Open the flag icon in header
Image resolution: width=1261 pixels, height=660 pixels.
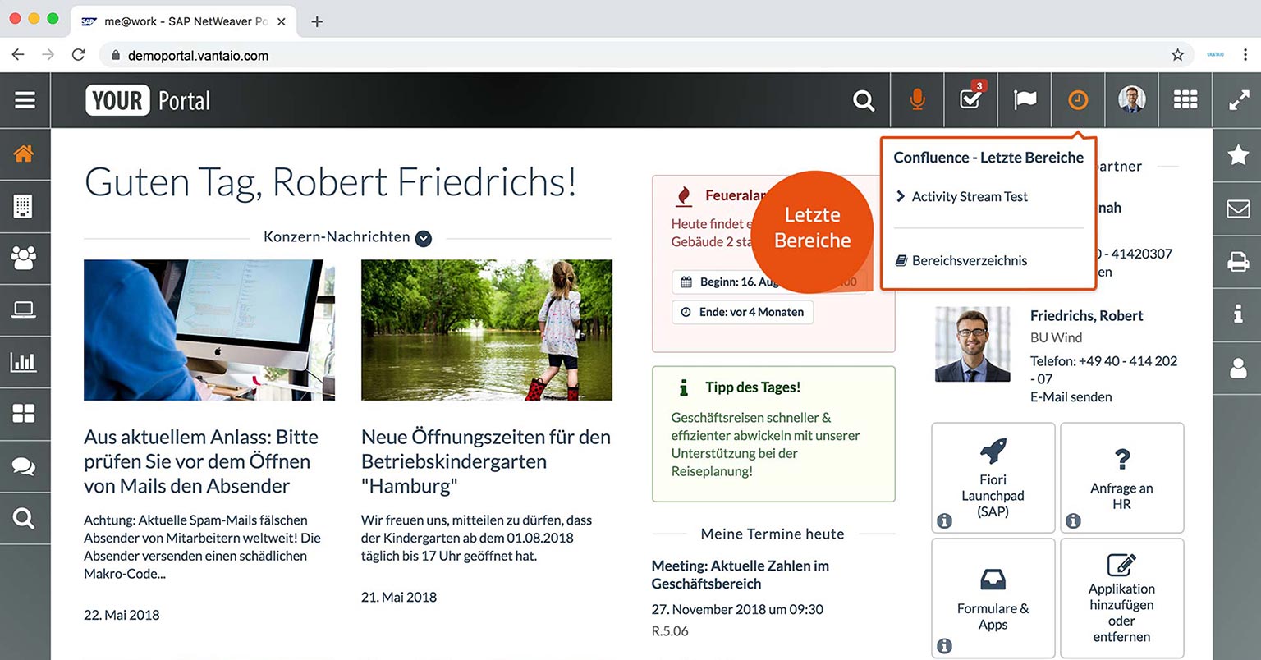pyautogui.click(x=1025, y=100)
